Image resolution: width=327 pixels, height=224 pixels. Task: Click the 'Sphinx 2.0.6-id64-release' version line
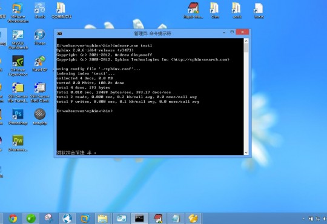click(x=95, y=50)
